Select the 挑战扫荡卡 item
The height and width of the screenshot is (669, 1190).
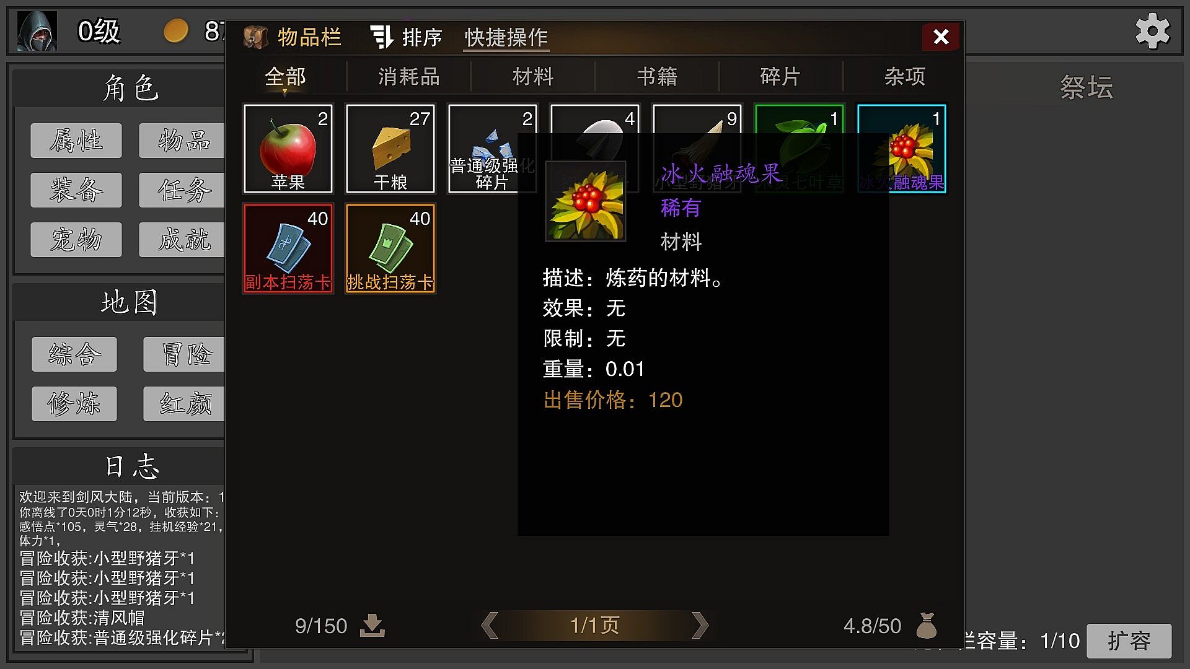(x=390, y=248)
